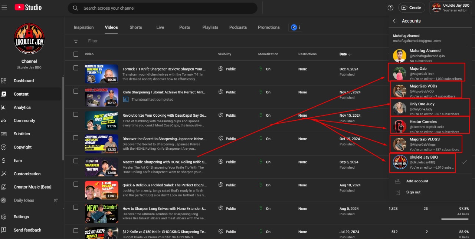Image resolution: width=475 pixels, height=239 pixels.
Task: Check the Sharpen Long Knives with Hone Extender video
Action: [x=76, y=207]
